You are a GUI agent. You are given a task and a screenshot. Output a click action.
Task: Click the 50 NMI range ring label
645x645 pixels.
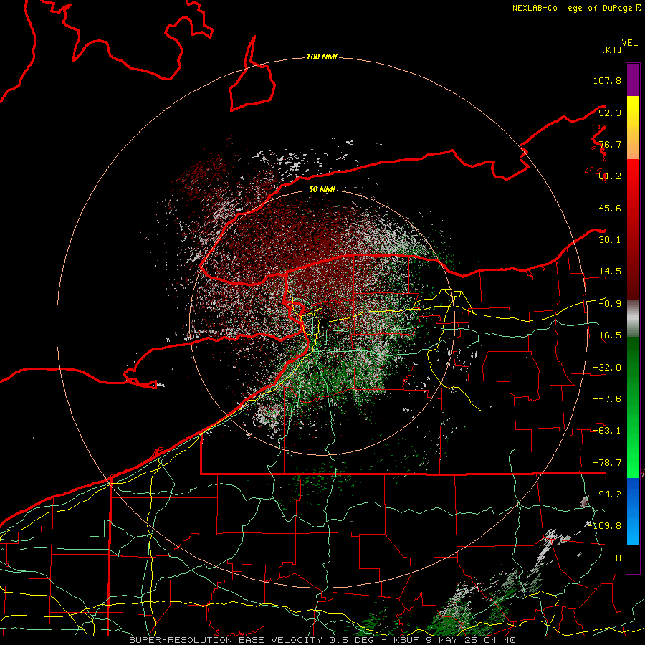tap(322, 190)
